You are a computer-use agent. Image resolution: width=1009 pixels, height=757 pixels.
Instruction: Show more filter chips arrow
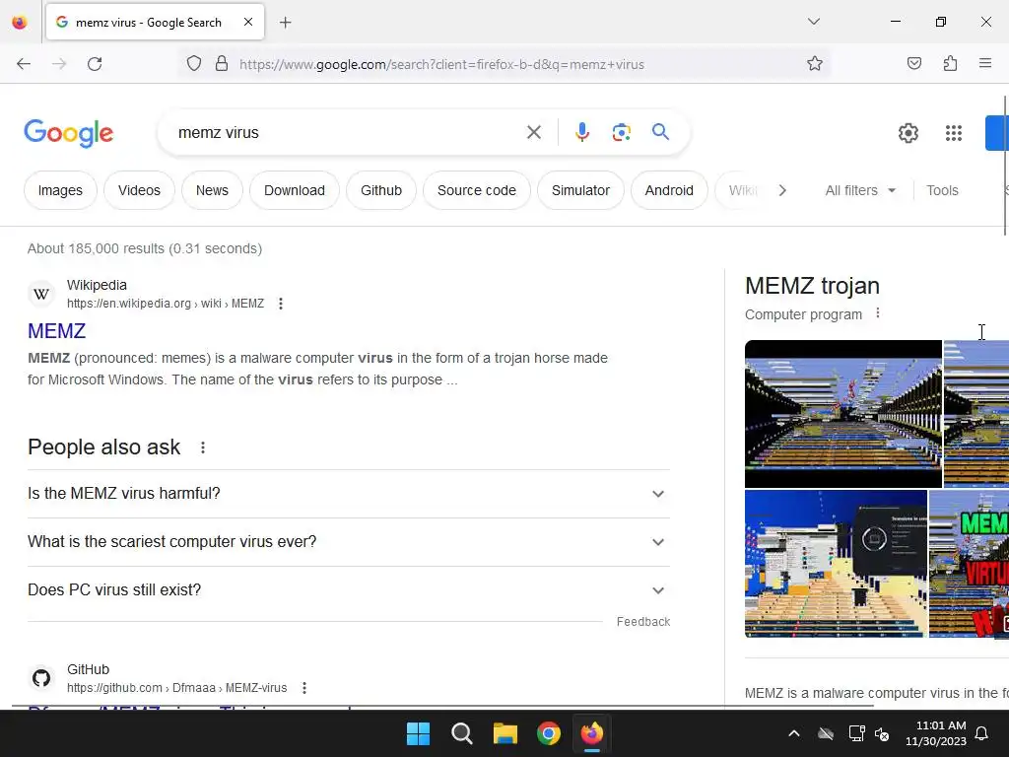pos(782,190)
